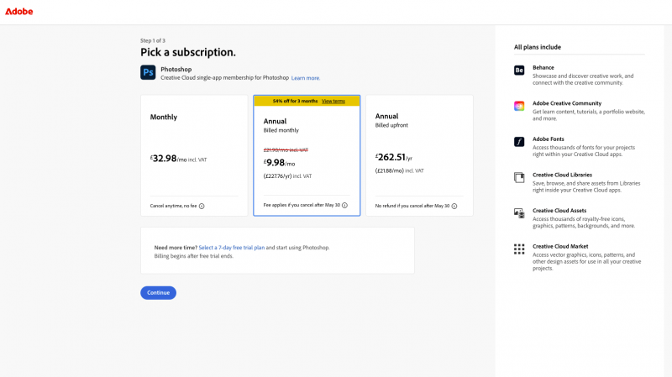Select the Annual billed upfront plan card
672x377 pixels.
point(419,155)
